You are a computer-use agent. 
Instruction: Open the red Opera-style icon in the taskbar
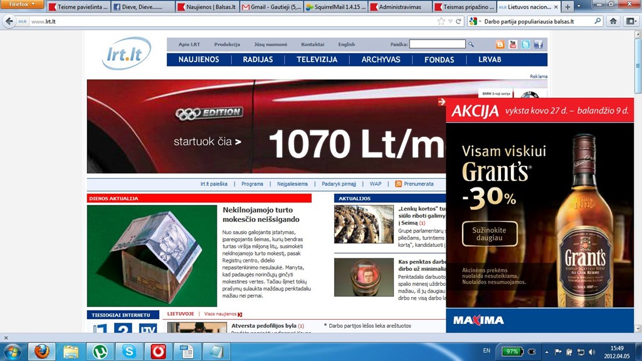[158, 352]
